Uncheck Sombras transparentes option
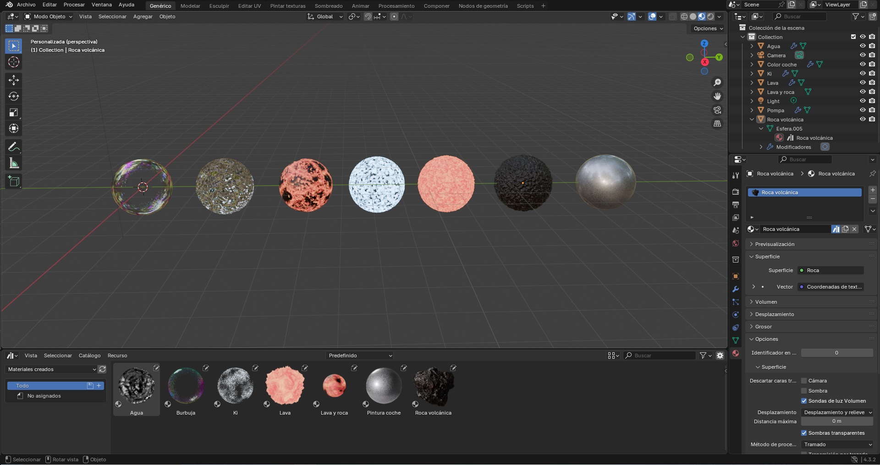880x465 pixels. point(804,433)
